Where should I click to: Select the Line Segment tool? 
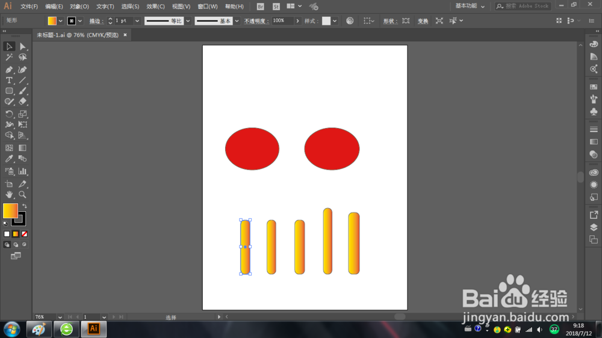pos(23,81)
